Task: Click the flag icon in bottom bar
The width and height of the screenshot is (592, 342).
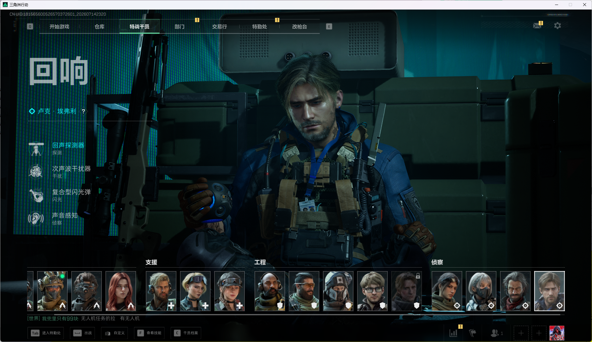Action: point(472,333)
